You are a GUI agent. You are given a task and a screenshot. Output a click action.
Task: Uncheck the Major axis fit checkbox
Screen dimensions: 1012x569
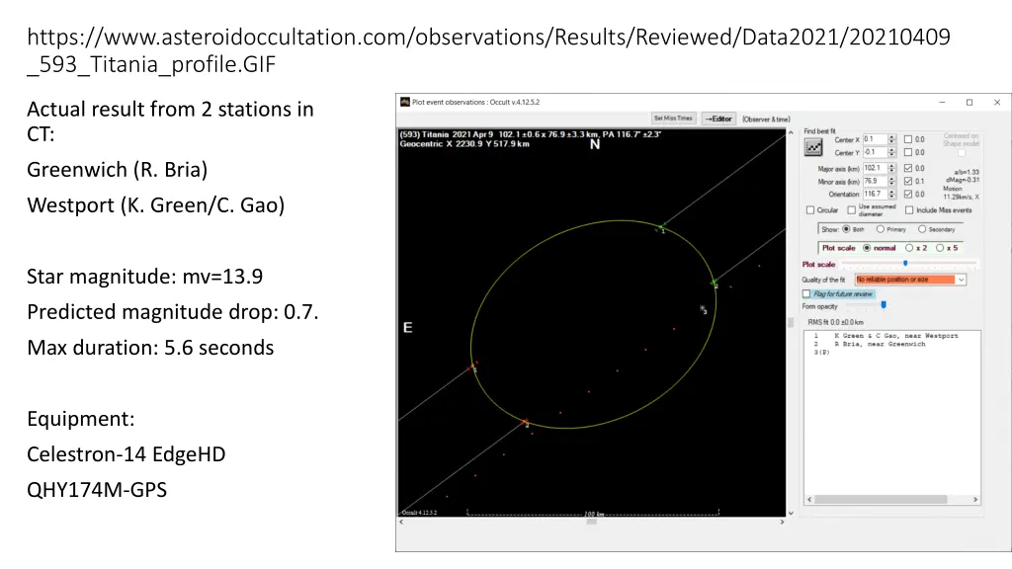[908, 168]
